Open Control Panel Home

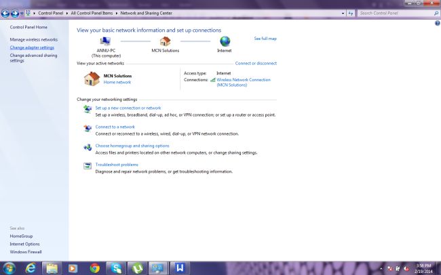pos(28,27)
